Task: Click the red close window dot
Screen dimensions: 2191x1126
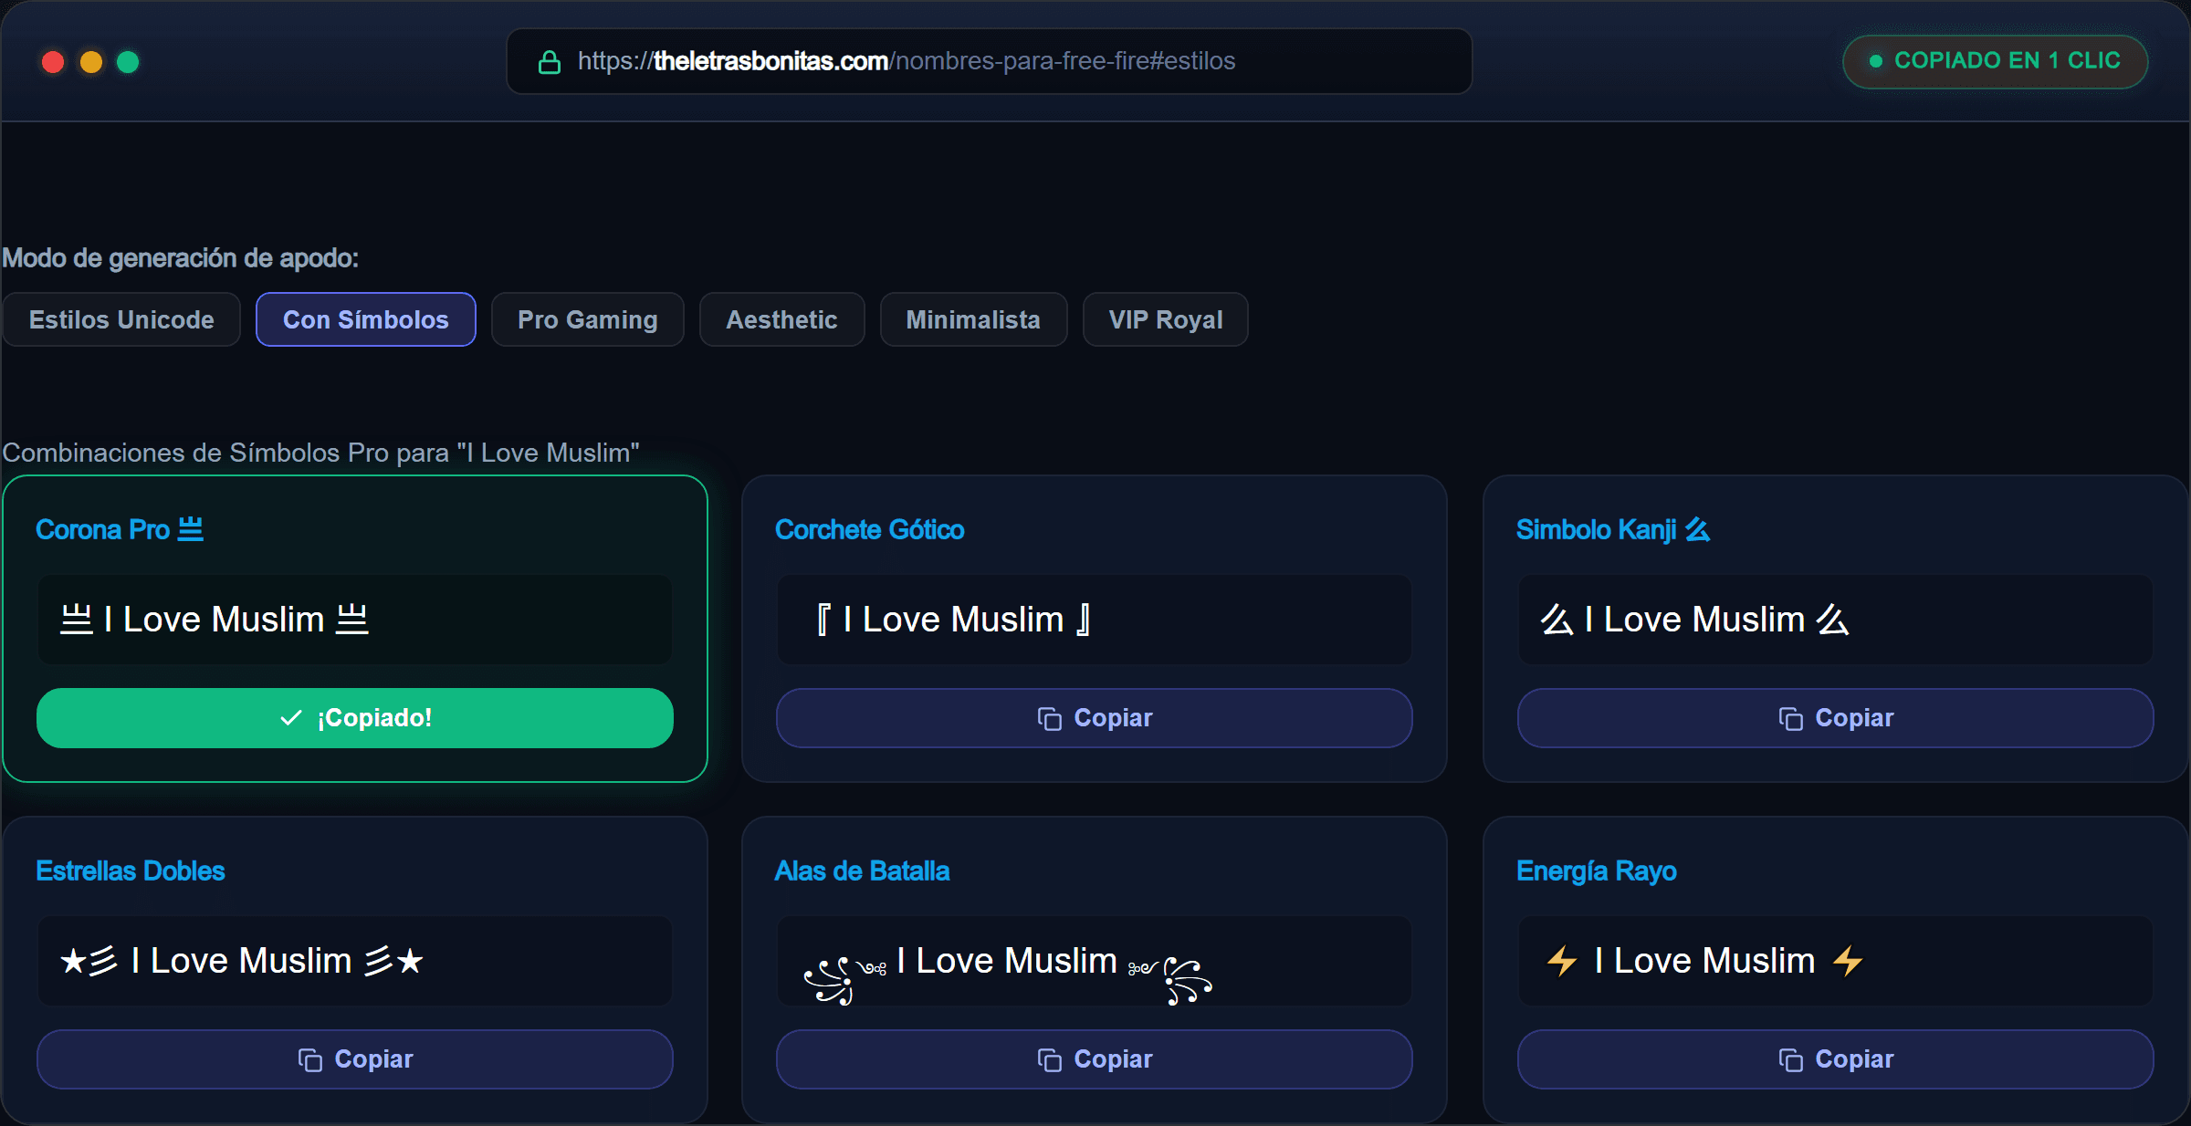Action: pos(53,62)
